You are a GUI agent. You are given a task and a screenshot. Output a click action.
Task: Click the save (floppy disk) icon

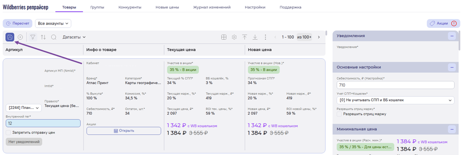pyautogui.click(x=10, y=37)
